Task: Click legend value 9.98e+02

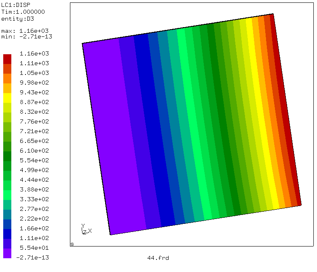Action: (34, 83)
